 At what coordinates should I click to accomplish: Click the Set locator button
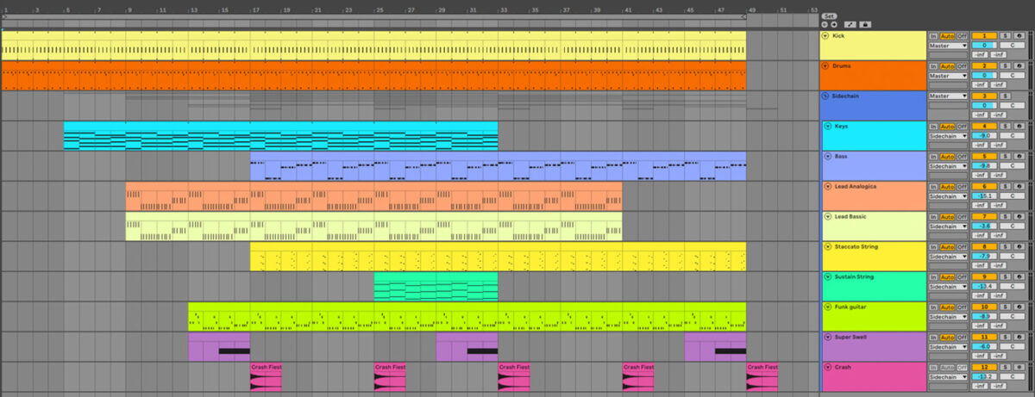tap(829, 16)
